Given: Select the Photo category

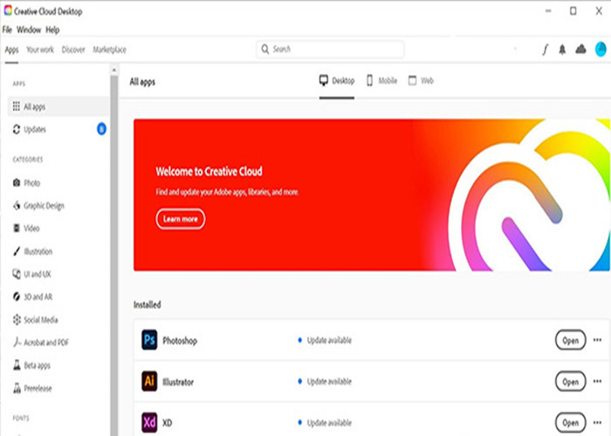Looking at the screenshot, I should tap(26, 182).
